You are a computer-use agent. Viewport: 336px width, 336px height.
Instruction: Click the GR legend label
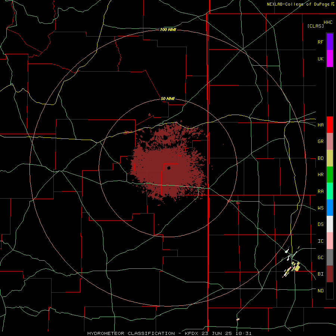(320, 141)
